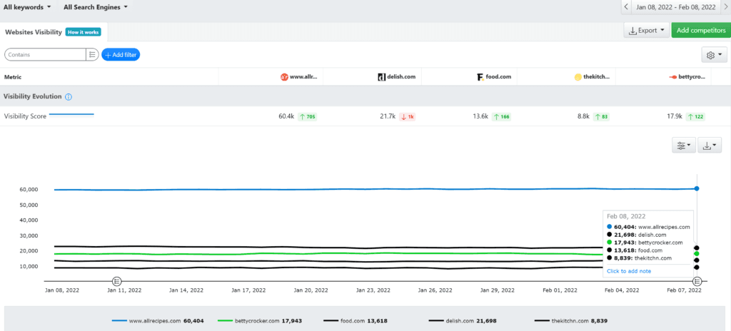The image size is (731, 331).
Task: Click the allrecipes logo icon in header
Action: [284, 77]
